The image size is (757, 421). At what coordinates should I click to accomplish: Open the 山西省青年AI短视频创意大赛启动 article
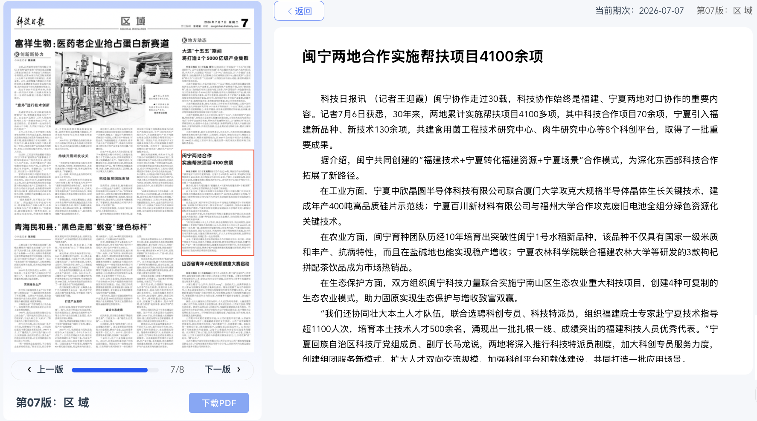pyautogui.click(x=216, y=264)
